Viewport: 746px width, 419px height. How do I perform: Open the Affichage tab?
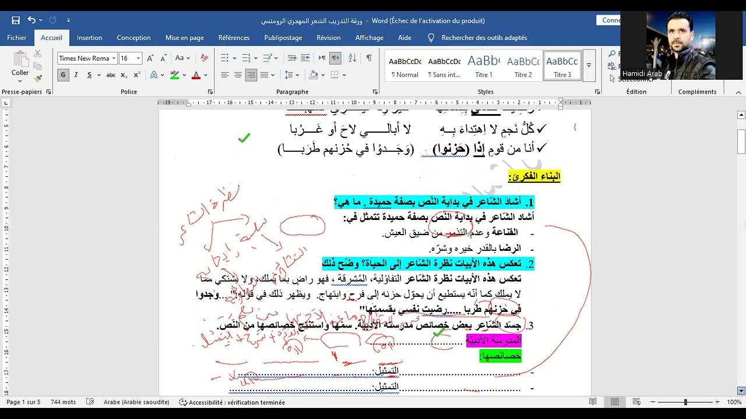pos(370,38)
